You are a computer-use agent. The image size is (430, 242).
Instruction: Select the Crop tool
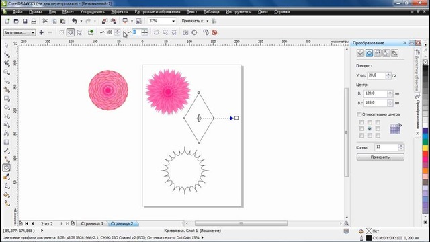7,63
